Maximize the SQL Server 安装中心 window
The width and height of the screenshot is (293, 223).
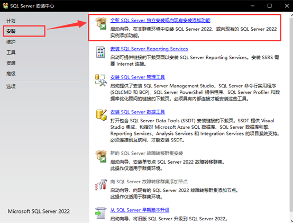269,6
